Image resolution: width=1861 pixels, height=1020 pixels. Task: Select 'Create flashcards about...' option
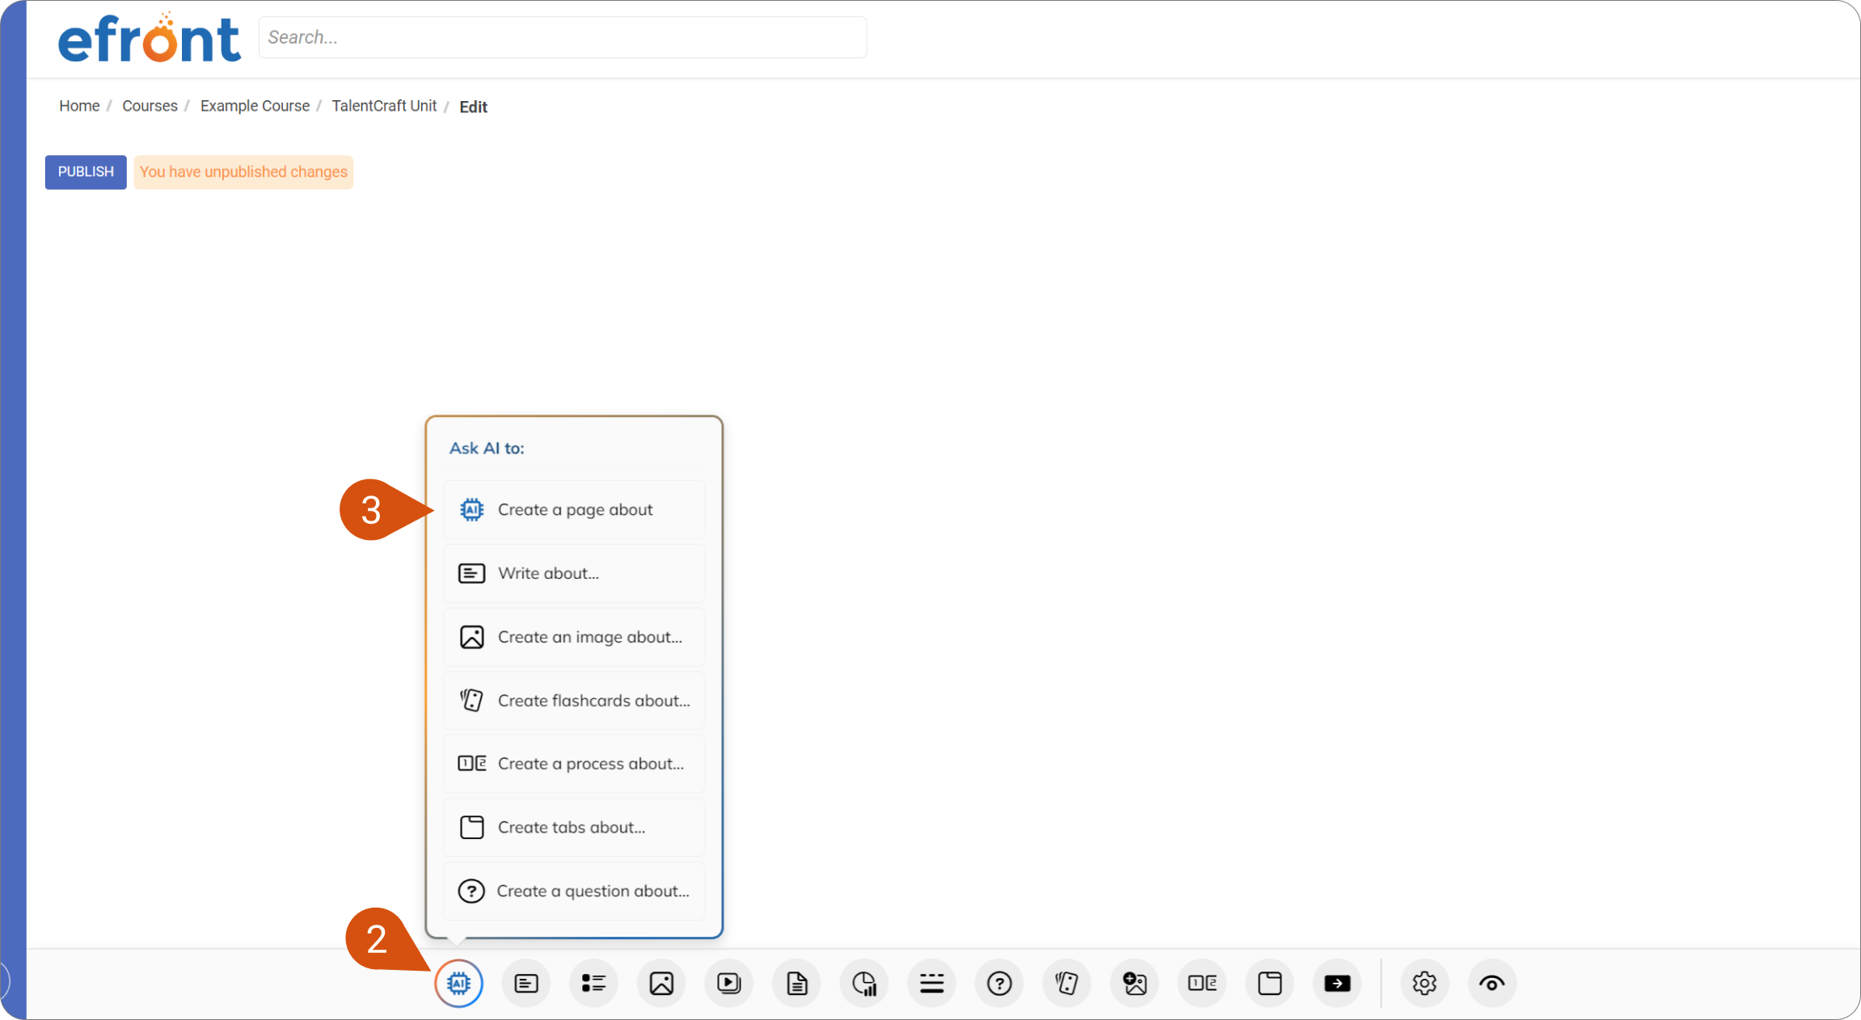pyautogui.click(x=574, y=701)
